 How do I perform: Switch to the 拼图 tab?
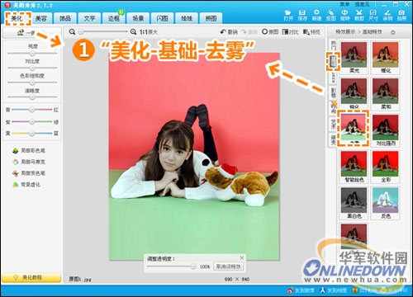[x=211, y=18]
